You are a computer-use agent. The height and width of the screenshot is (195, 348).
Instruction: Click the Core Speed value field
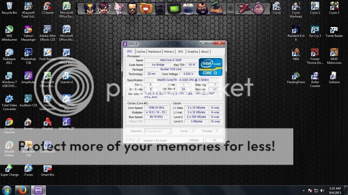(156, 108)
